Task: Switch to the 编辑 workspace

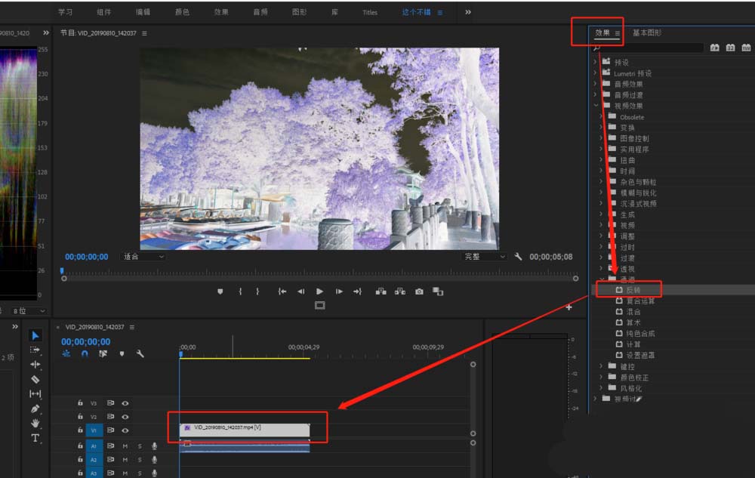Action: (x=143, y=12)
